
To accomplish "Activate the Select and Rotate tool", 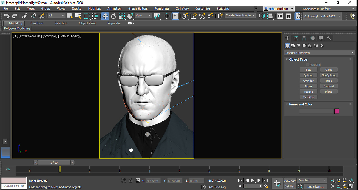I will tap(114, 16).
